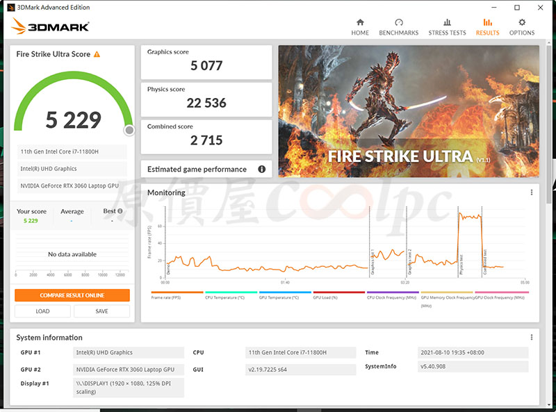
Task: Click the Fire Strike Ultra banner image
Action: click(409, 111)
